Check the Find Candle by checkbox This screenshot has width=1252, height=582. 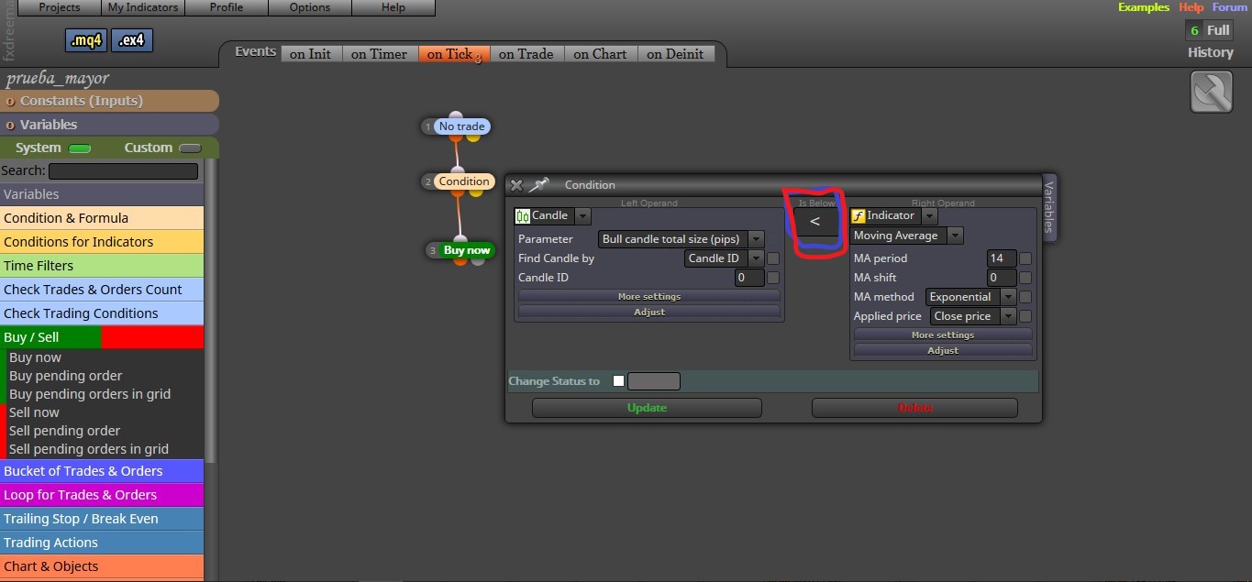(773, 258)
